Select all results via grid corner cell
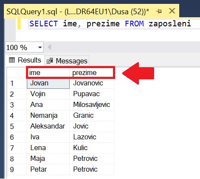This screenshot has height=179, width=200. 17,72
